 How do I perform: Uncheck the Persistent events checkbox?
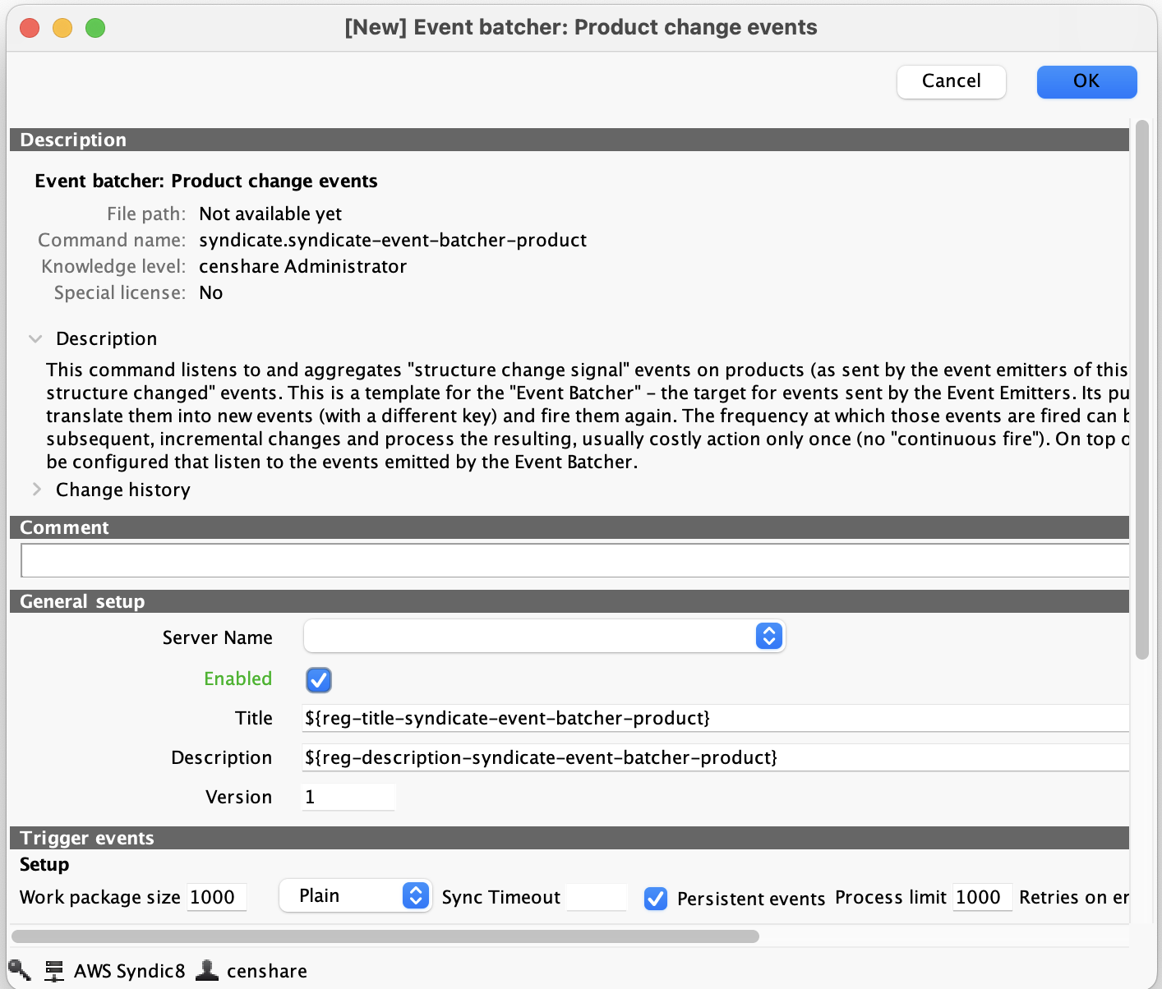click(x=655, y=898)
